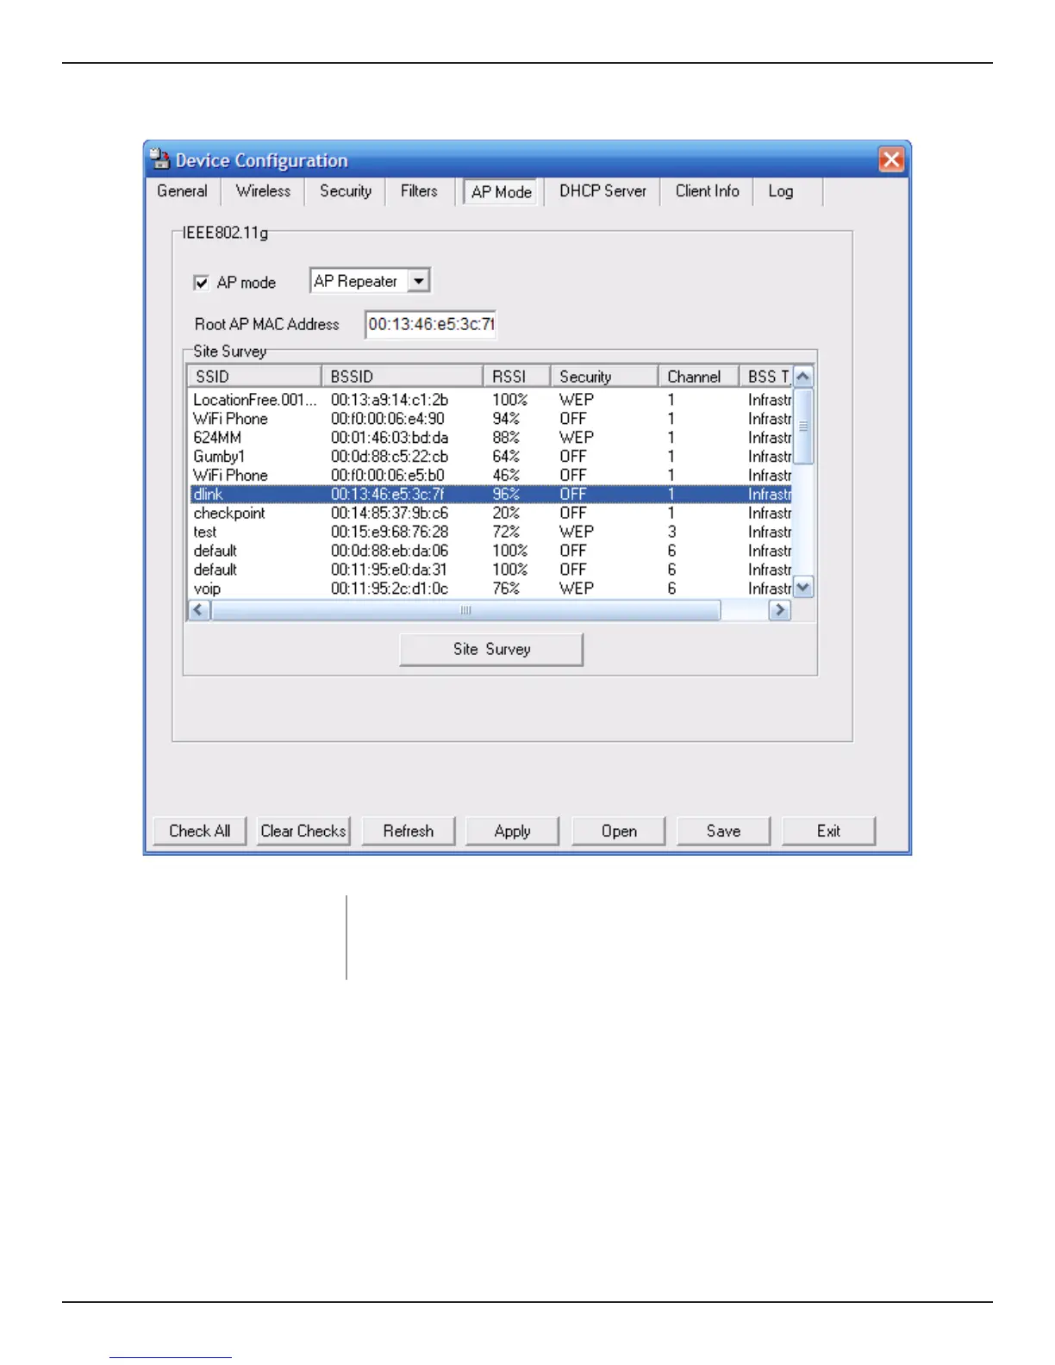The image size is (1055, 1365).
Task: Click the Open button
Action: (619, 831)
